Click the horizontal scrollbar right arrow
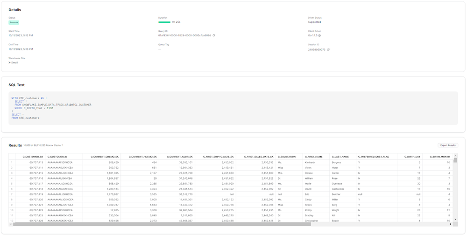This screenshot has height=235, width=467. 451,224
